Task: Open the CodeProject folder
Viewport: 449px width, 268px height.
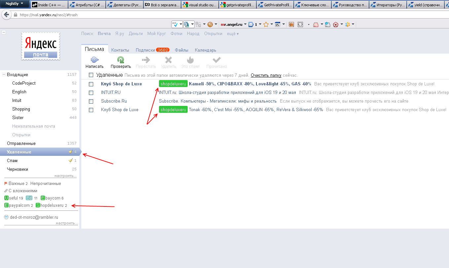Action: (x=24, y=83)
